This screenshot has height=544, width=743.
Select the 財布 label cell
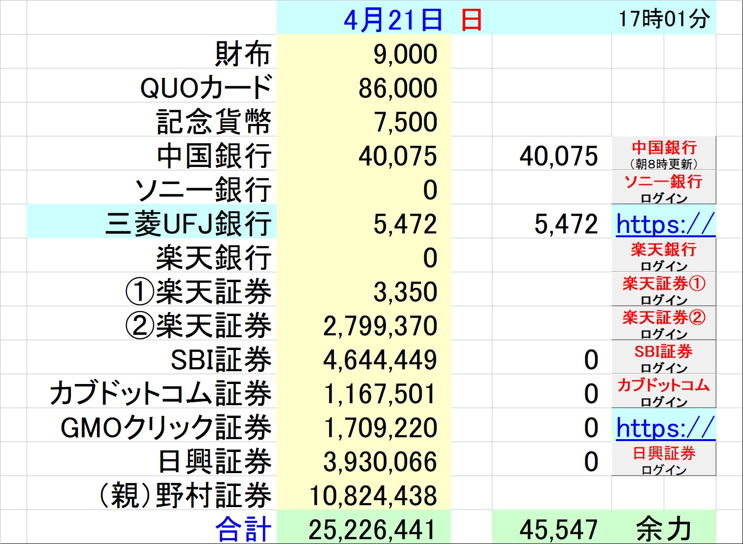152,51
